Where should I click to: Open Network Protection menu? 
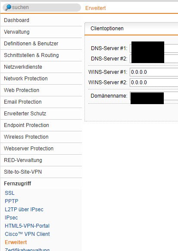click(41, 79)
